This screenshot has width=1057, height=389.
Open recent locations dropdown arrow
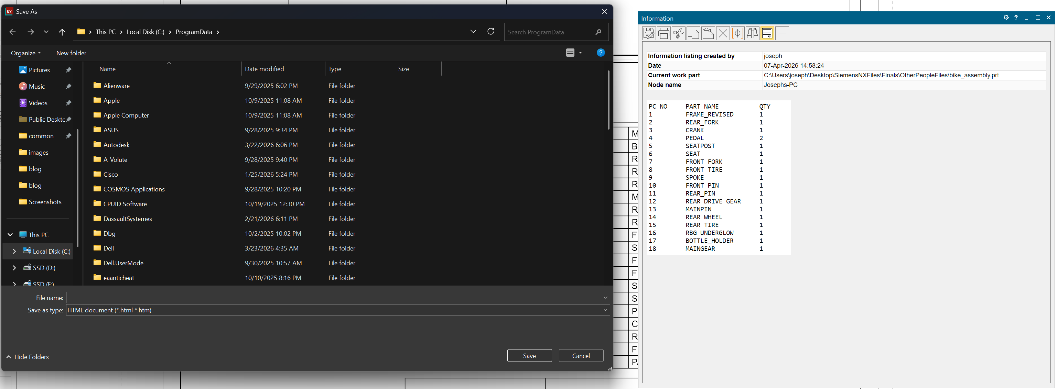point(46,32)
